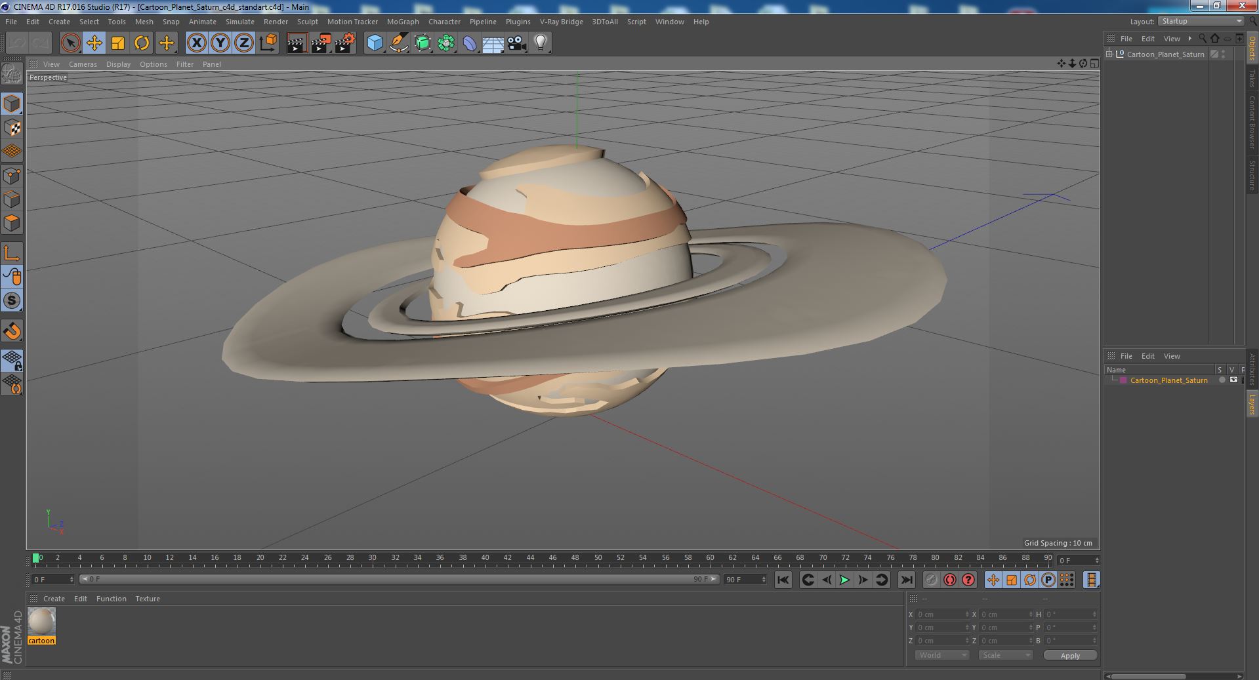Screen dimensions: 1259x680
Task: Click the Redo arrow icon
Action: coord(40,43)
